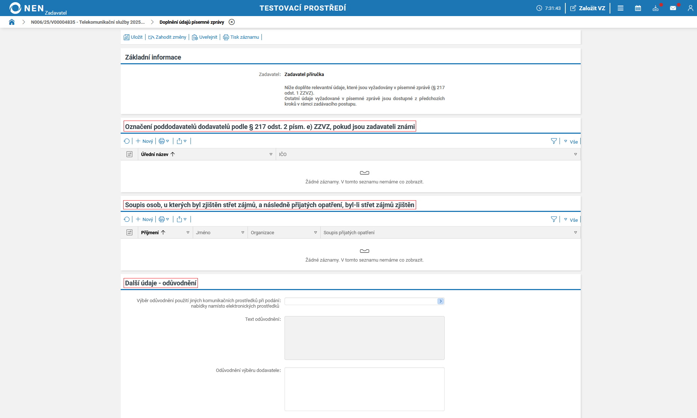Click the Organizace column header

click(x=263, y=232)
